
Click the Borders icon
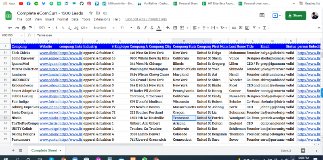[175, 28]
